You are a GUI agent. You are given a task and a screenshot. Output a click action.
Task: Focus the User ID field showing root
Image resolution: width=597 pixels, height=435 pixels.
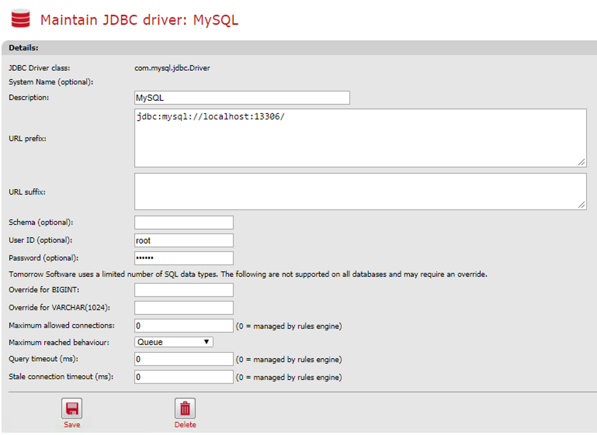[x=184, y=240]
